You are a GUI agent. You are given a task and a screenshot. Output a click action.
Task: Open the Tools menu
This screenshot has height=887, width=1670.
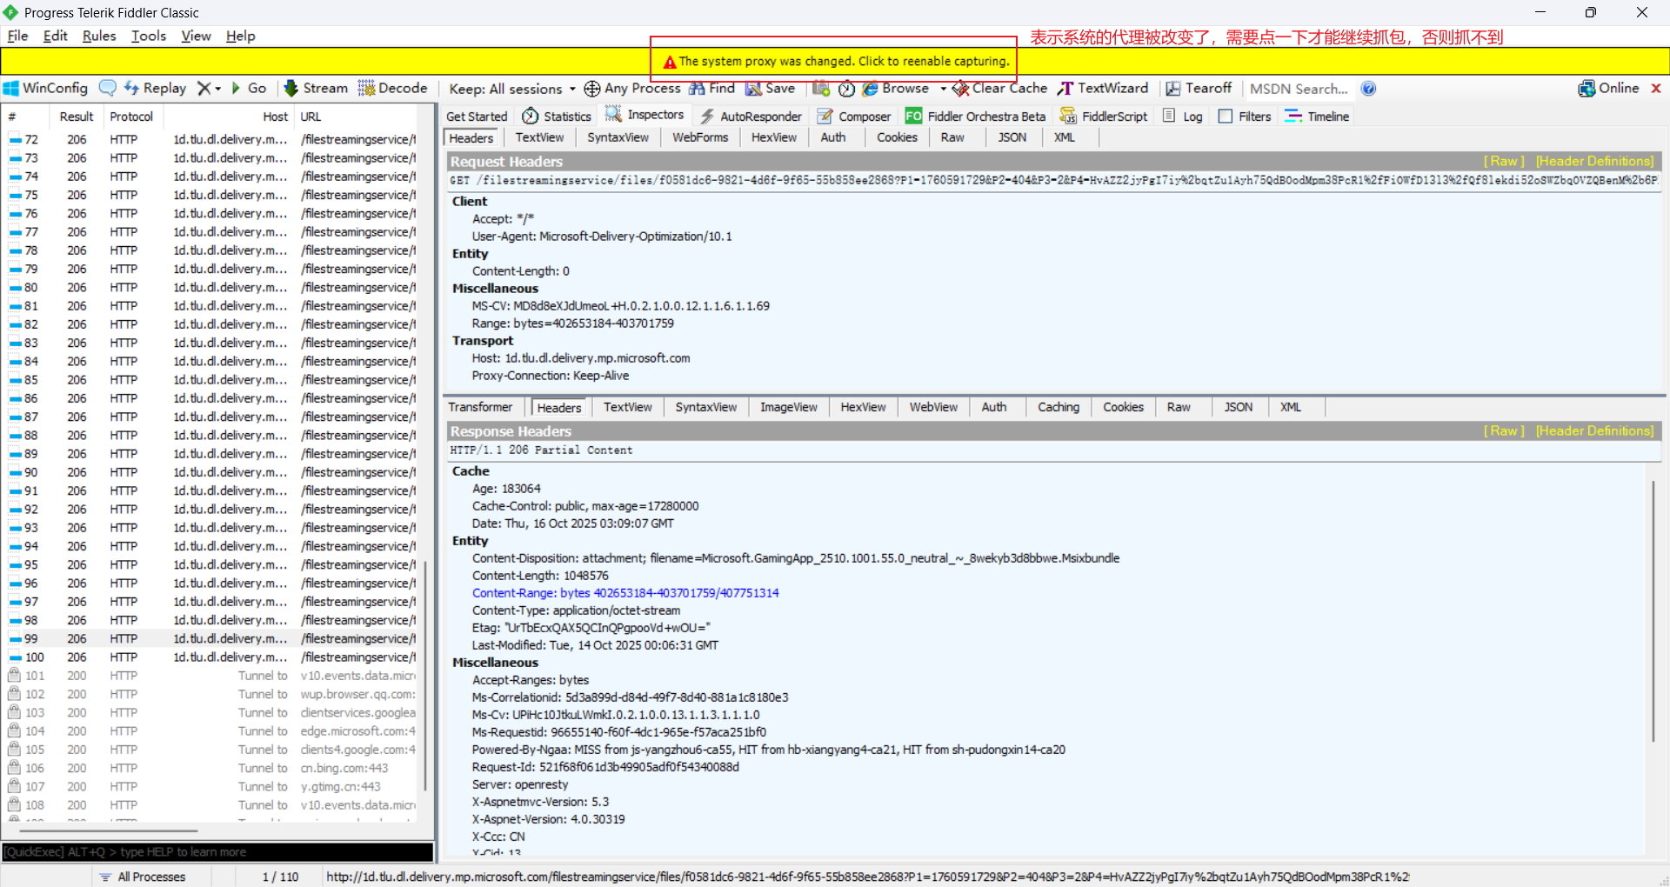(x=149, y=36)
